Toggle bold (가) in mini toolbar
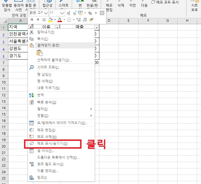The height and width of the screenshot is (184, 201). (x=32, y=20)
